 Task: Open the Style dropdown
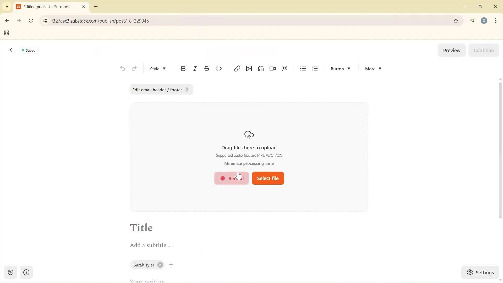(157, 68)
